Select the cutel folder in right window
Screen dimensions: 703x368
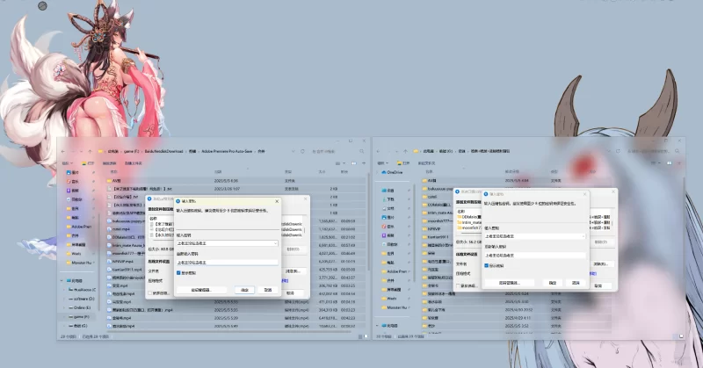(x=430, y=197)
